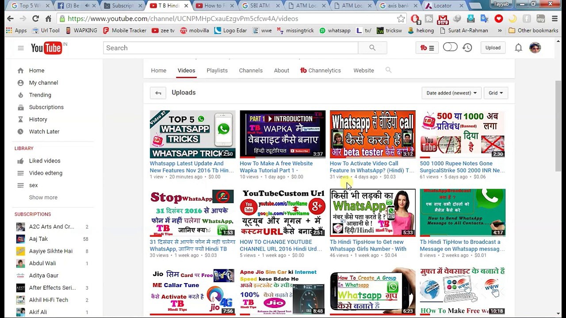Switch to the Locator browser tab
The image size is (566, 318).
443,6
